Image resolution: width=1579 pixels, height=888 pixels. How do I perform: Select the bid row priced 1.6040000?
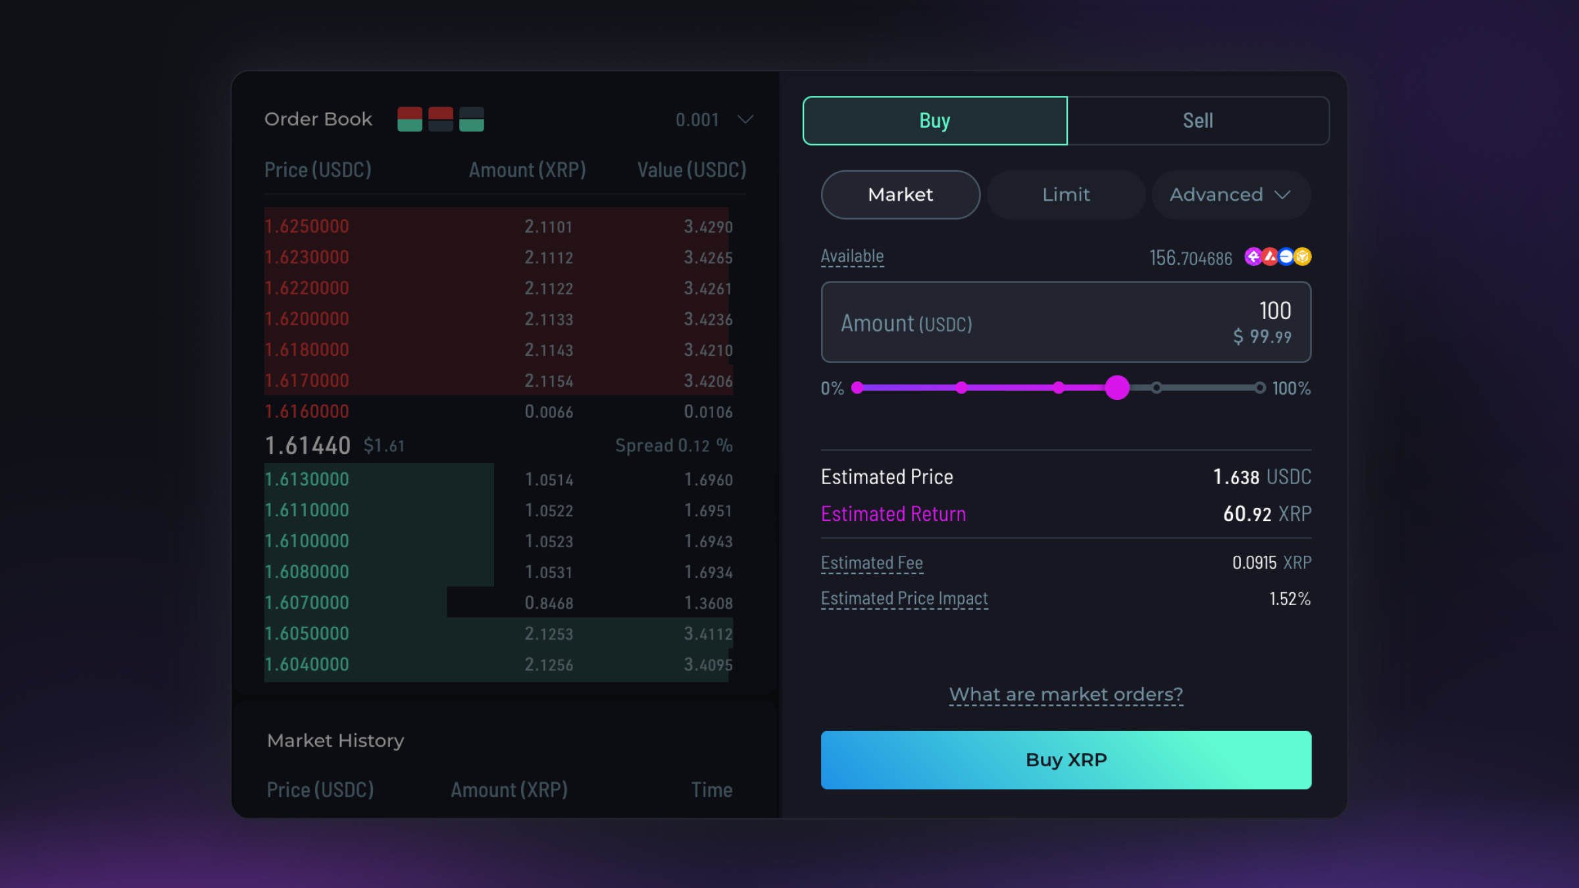click(499, 665)
